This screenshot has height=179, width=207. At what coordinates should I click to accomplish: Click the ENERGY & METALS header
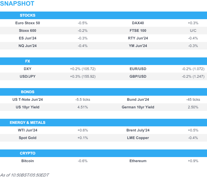pyautogui.click(x=28, y=123)
